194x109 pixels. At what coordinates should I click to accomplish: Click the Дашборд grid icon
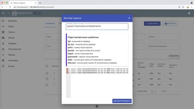point(3,21)
